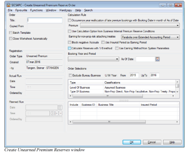Open the Search menu
The height and width of the screenshot is (155, 193).
88,10
